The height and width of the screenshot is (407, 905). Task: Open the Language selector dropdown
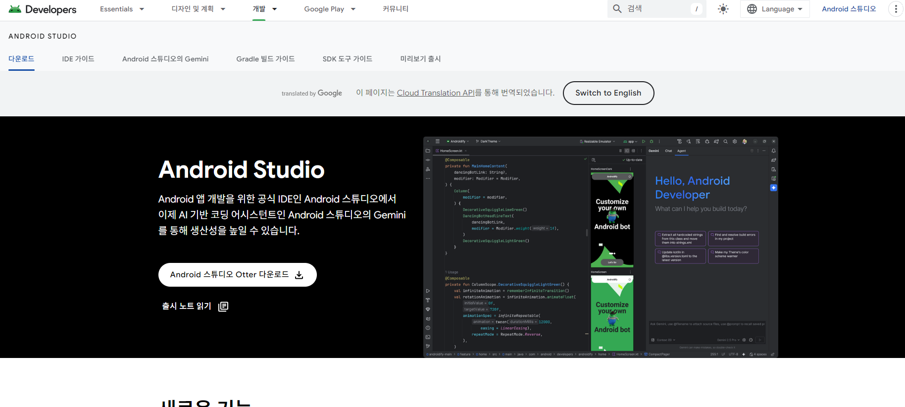(x=775, y=9)
